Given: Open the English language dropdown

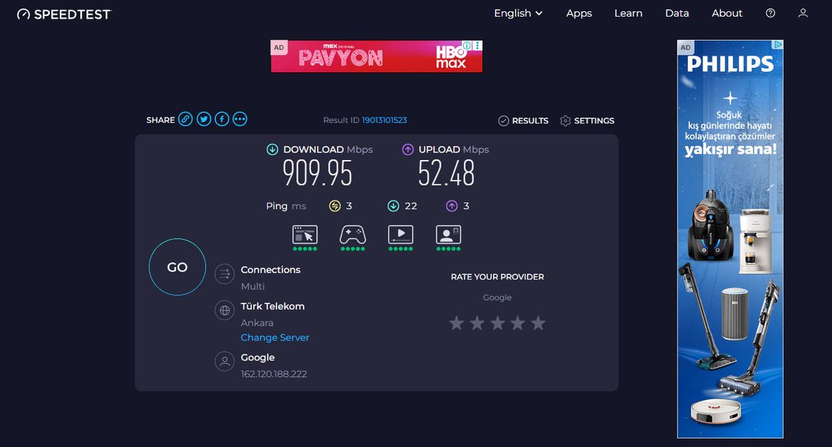Looking at the screenshot, I should point(518,13).
